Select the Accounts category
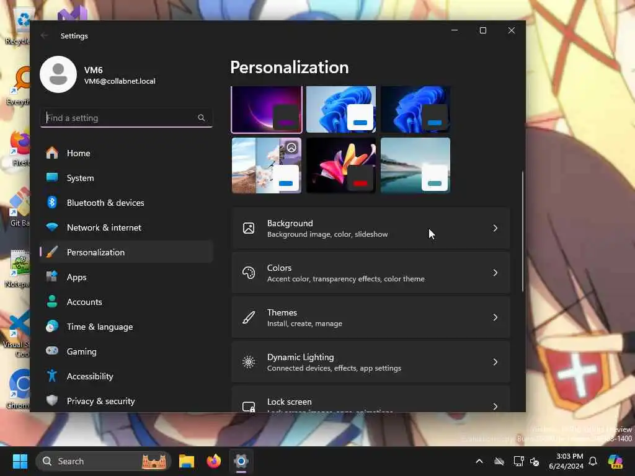The image size is (635, 476). tap(127, 302)
